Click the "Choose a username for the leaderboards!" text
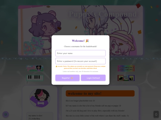This screenshot has height=120, width=161. 80,47
